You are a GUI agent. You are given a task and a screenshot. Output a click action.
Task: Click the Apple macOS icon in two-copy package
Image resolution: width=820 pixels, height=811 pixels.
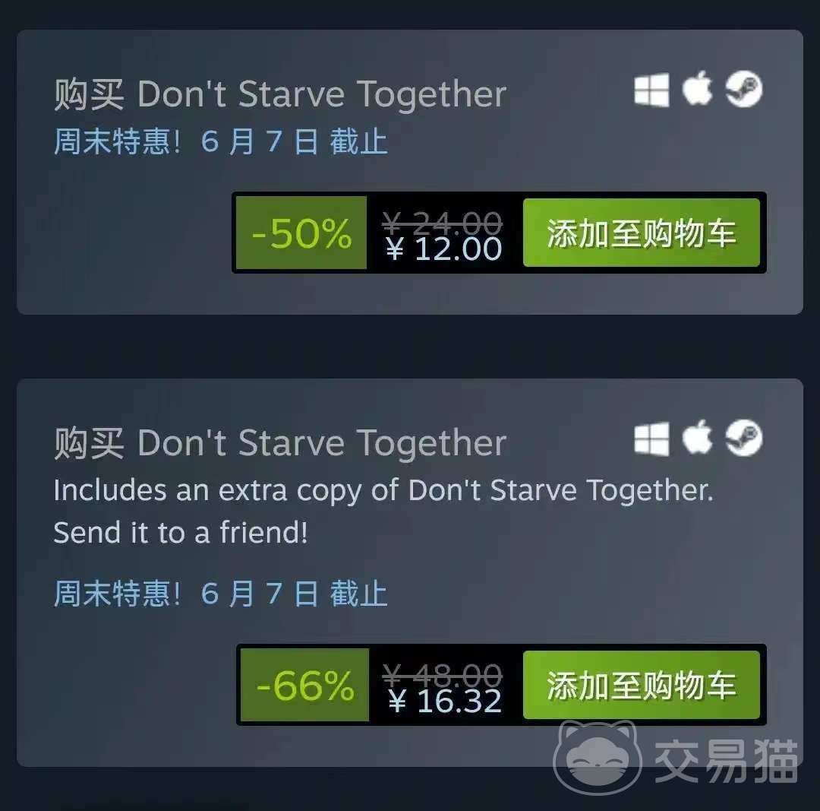[x=698, y=436]
